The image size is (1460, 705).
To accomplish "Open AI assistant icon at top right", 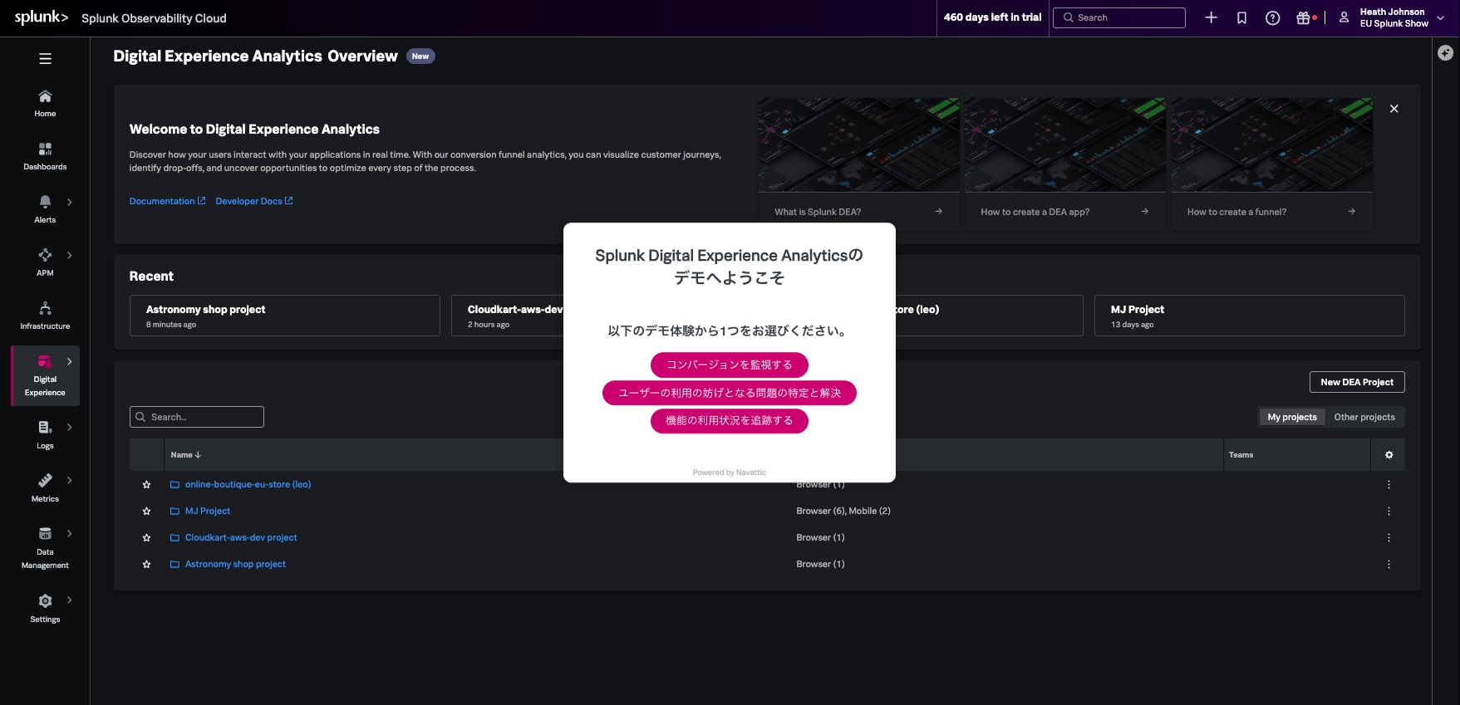I will (x=1446, y=52).
